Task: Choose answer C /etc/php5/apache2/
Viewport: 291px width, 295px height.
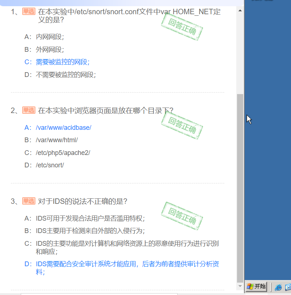Action: point(57,152)
